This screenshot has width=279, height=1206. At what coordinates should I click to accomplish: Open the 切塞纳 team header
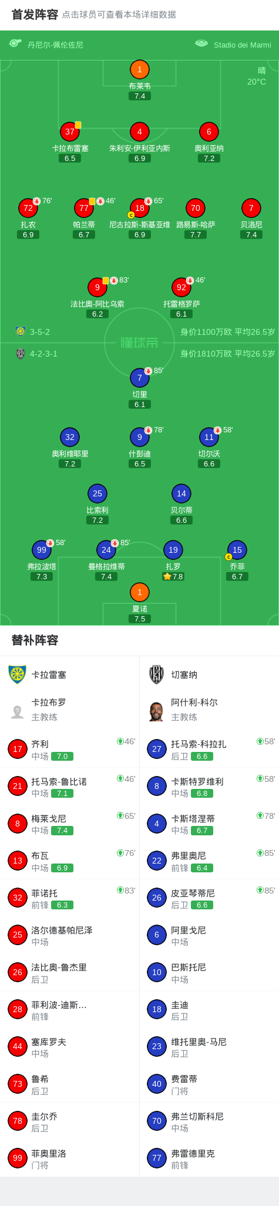coord(209,674)
